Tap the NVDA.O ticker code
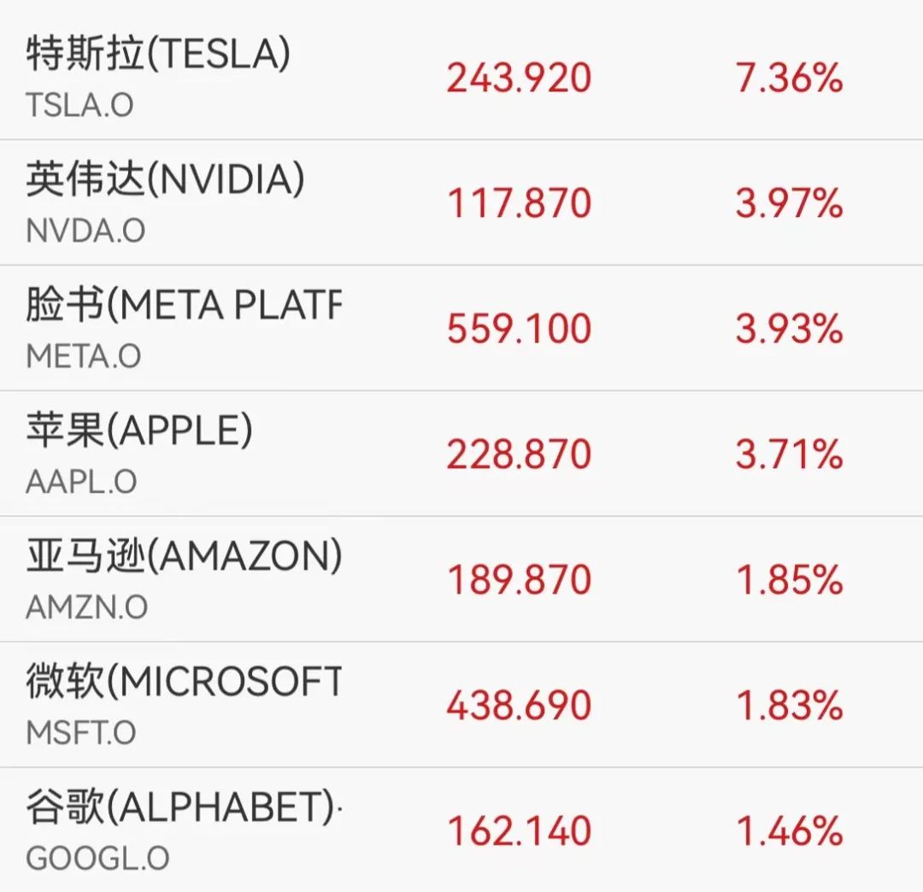This screenshot has width=923, height=892. tap(85, 231)
